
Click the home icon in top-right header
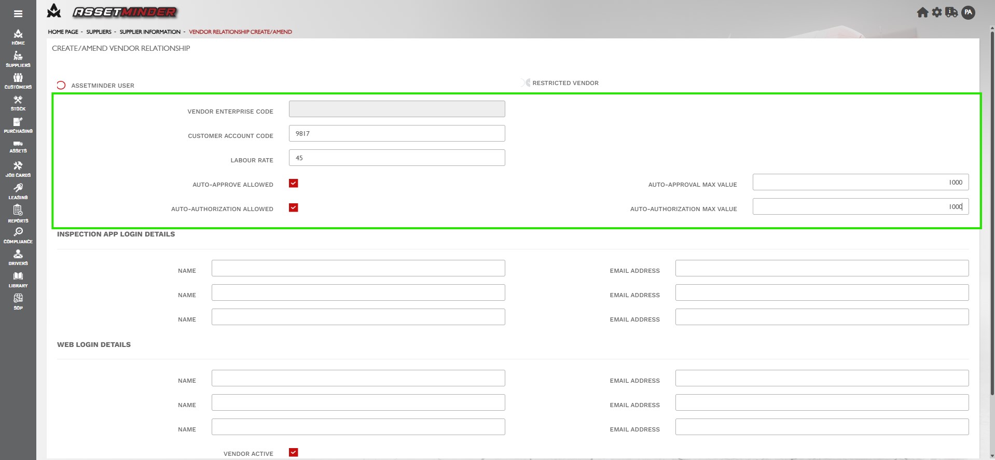tap(922, 12)
